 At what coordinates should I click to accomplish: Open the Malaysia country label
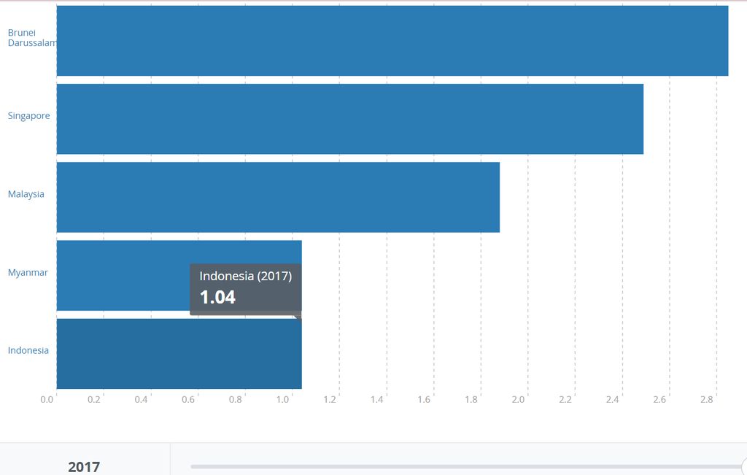tap(26, 194)
